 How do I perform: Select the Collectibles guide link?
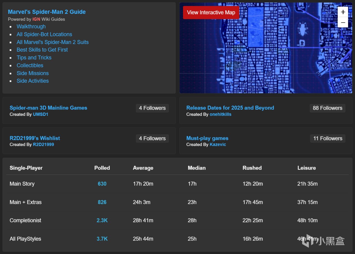pyautogui.click(x=30, y=65)
